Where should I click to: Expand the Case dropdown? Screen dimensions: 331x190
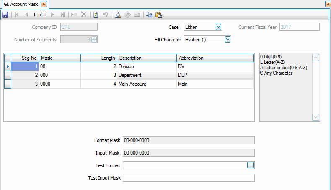click(x=218, y=27)
